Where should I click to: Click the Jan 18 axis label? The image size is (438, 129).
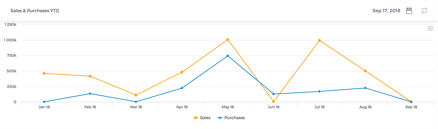pyautogui.click(x=44, y=107)
